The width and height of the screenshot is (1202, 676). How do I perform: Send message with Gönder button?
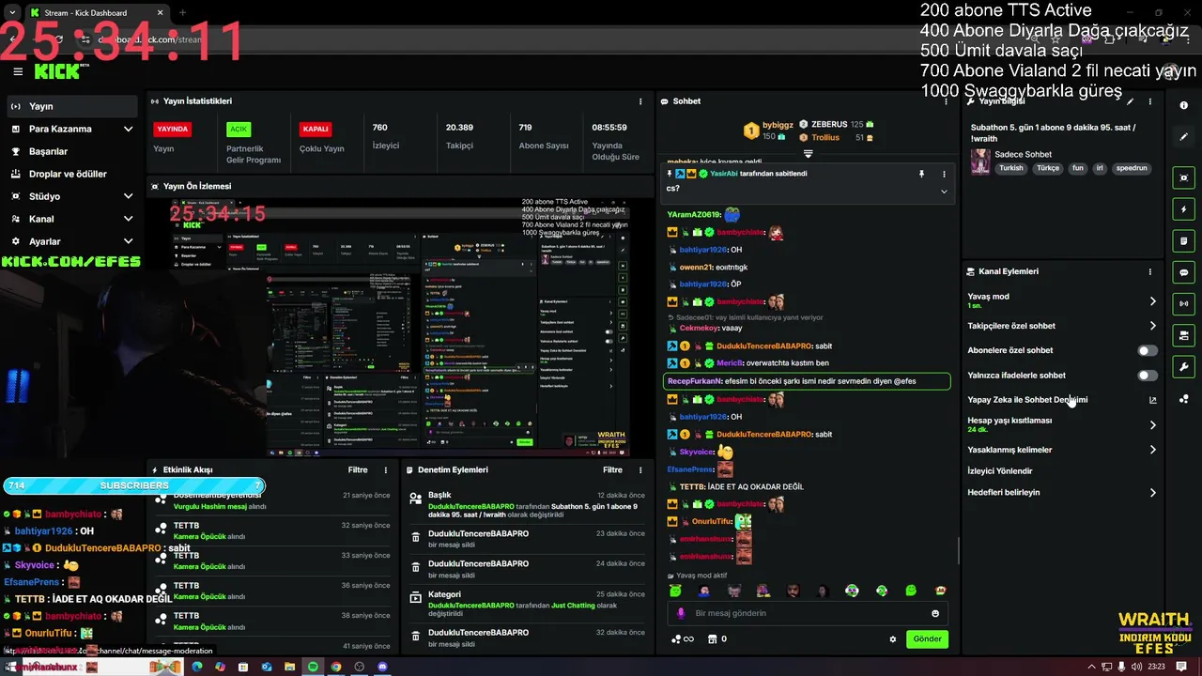pos(927,639)
